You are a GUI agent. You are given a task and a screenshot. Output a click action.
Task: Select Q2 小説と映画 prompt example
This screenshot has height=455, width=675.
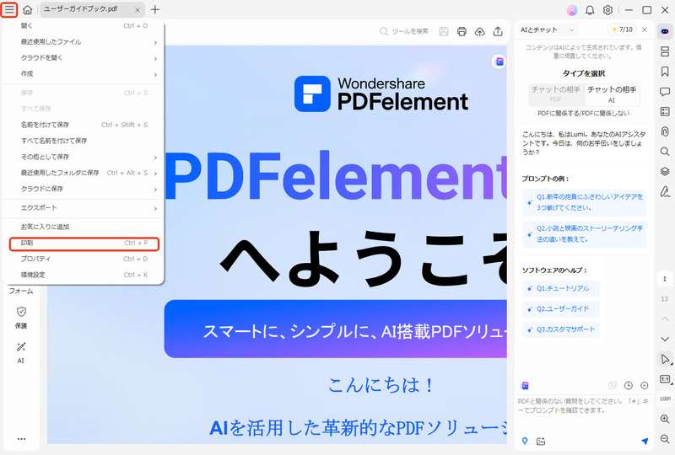point(585,233)
